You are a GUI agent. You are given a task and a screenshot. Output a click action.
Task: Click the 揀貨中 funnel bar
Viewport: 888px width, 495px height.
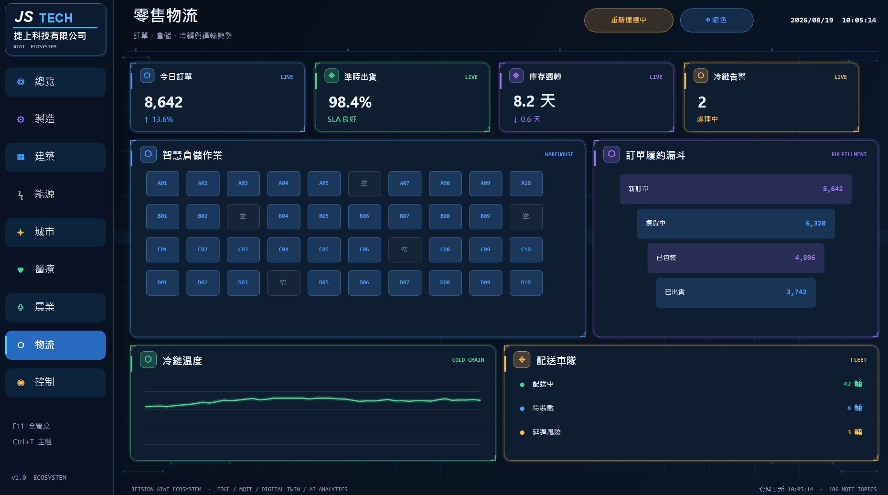[736, 224]
